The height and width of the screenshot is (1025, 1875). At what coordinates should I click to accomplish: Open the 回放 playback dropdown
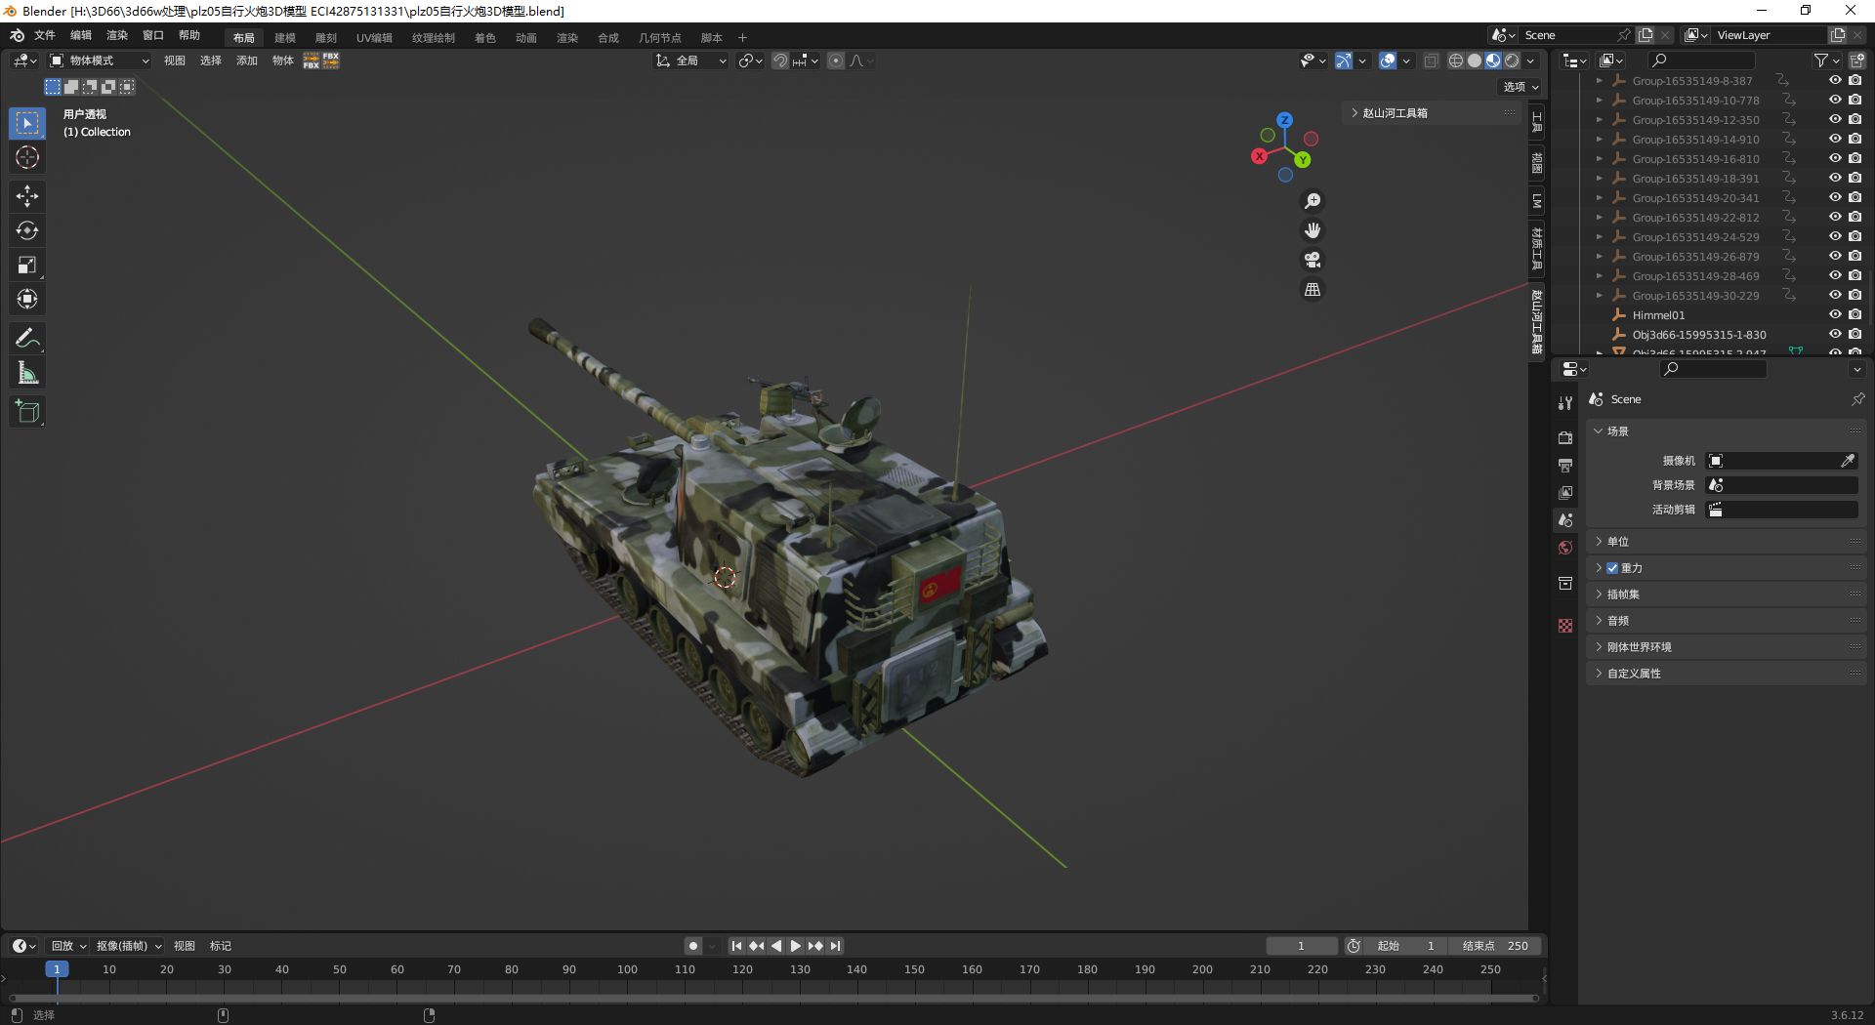[x=68, y=946]
